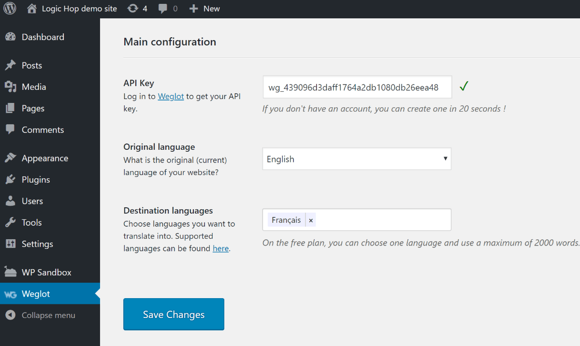This screenshot has height=346, width=580.
Task: Click the Weglot WG logo icon
Action: pos(10,294)
